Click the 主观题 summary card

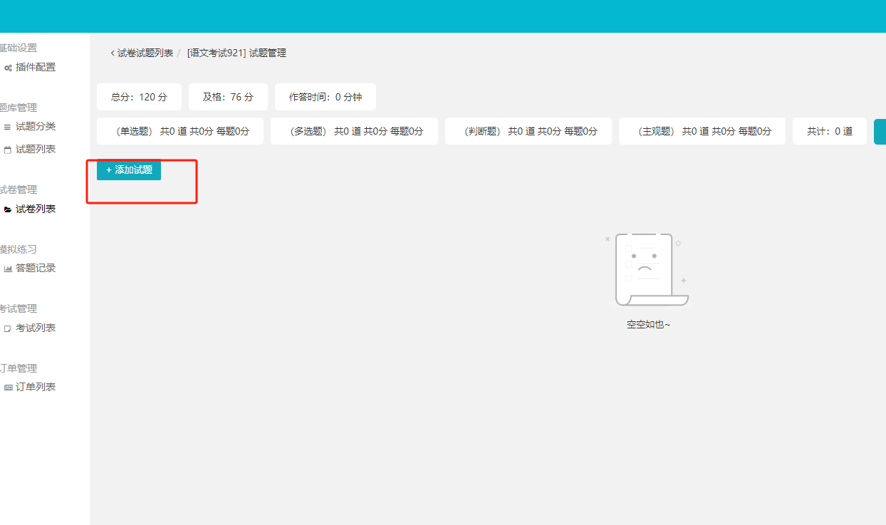pyautogui.click(x=702, y=131)
